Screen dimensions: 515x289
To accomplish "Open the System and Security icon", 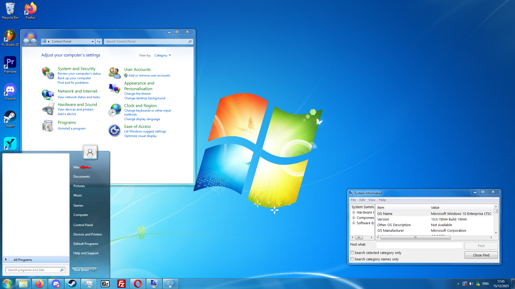I will coord(48,73).
